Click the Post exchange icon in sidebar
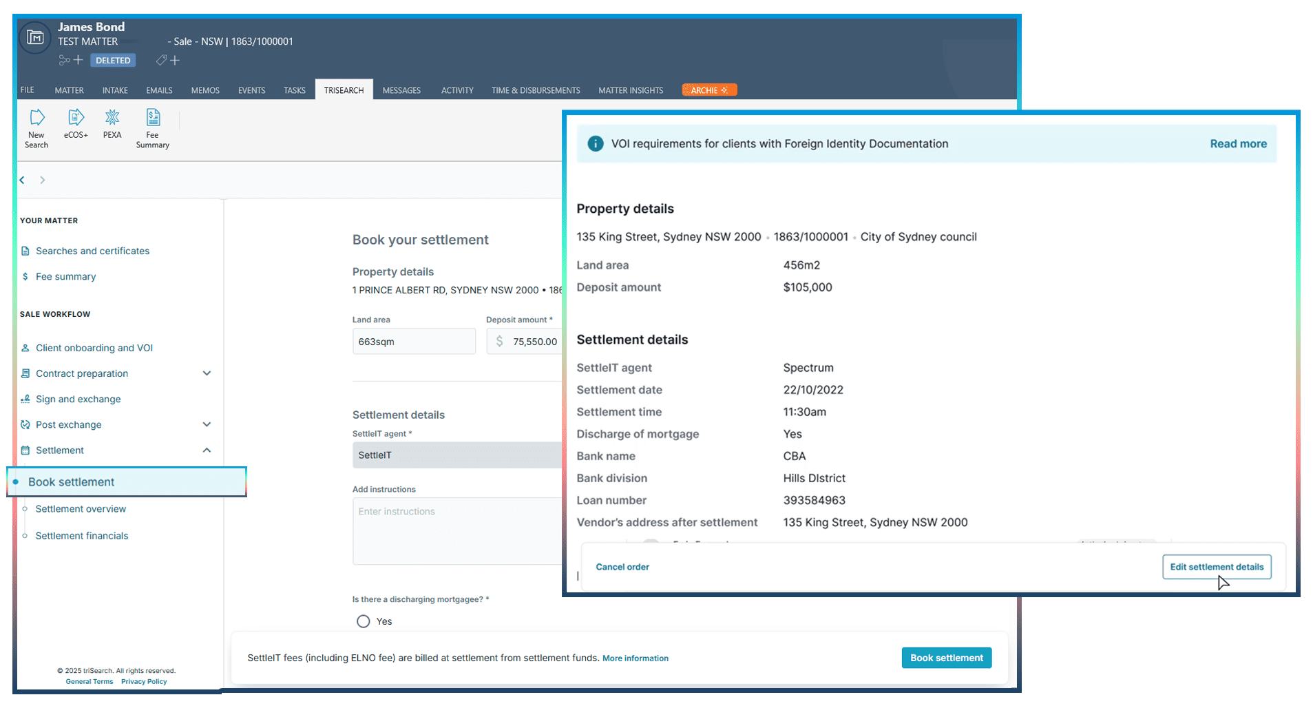Image resolution: width=1313 pixels, height=706 pixels. [25, 424]
